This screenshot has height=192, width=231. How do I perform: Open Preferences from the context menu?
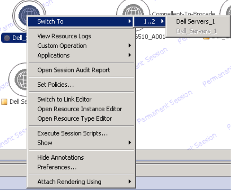80,167
